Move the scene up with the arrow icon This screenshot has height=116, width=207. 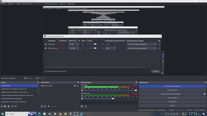(x=12, y=106)
